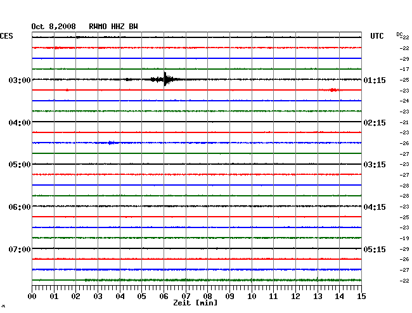Click the "01:15" UTC time label
The width and height of the screenshot is (412, 313).
(x=375, y=80)
